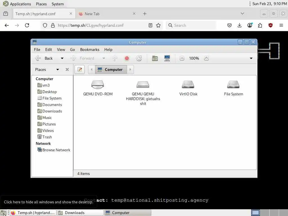Click the Reload icon in Caja toolbar
This screenshot has height=216, width=288.
tap(139, 58)
